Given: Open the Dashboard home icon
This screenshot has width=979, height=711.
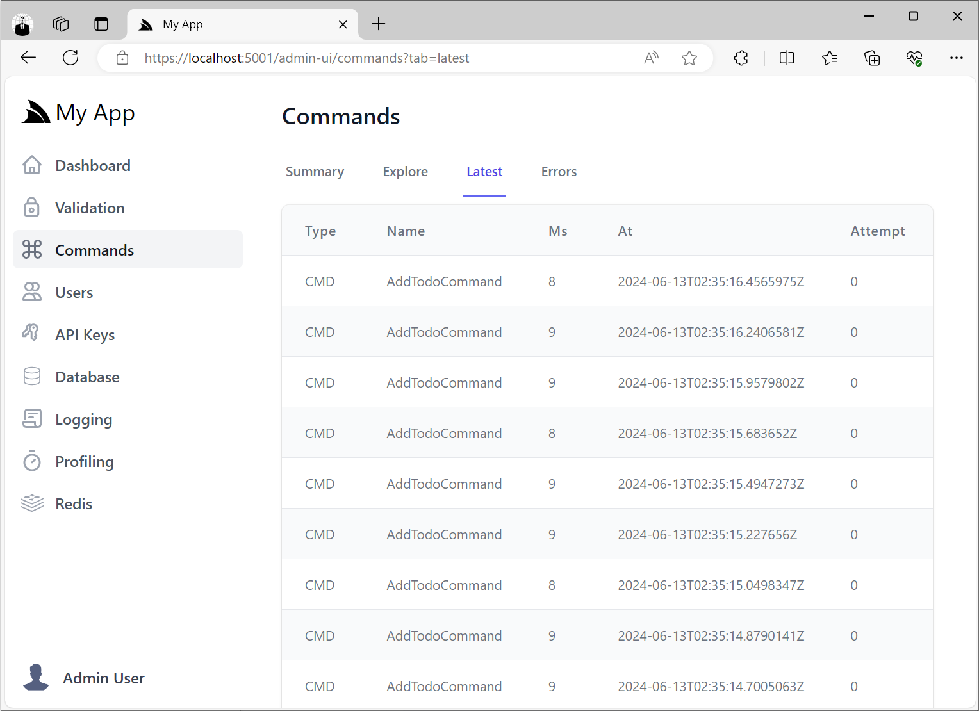Looking at the screenshot, I should pos(32,165).
